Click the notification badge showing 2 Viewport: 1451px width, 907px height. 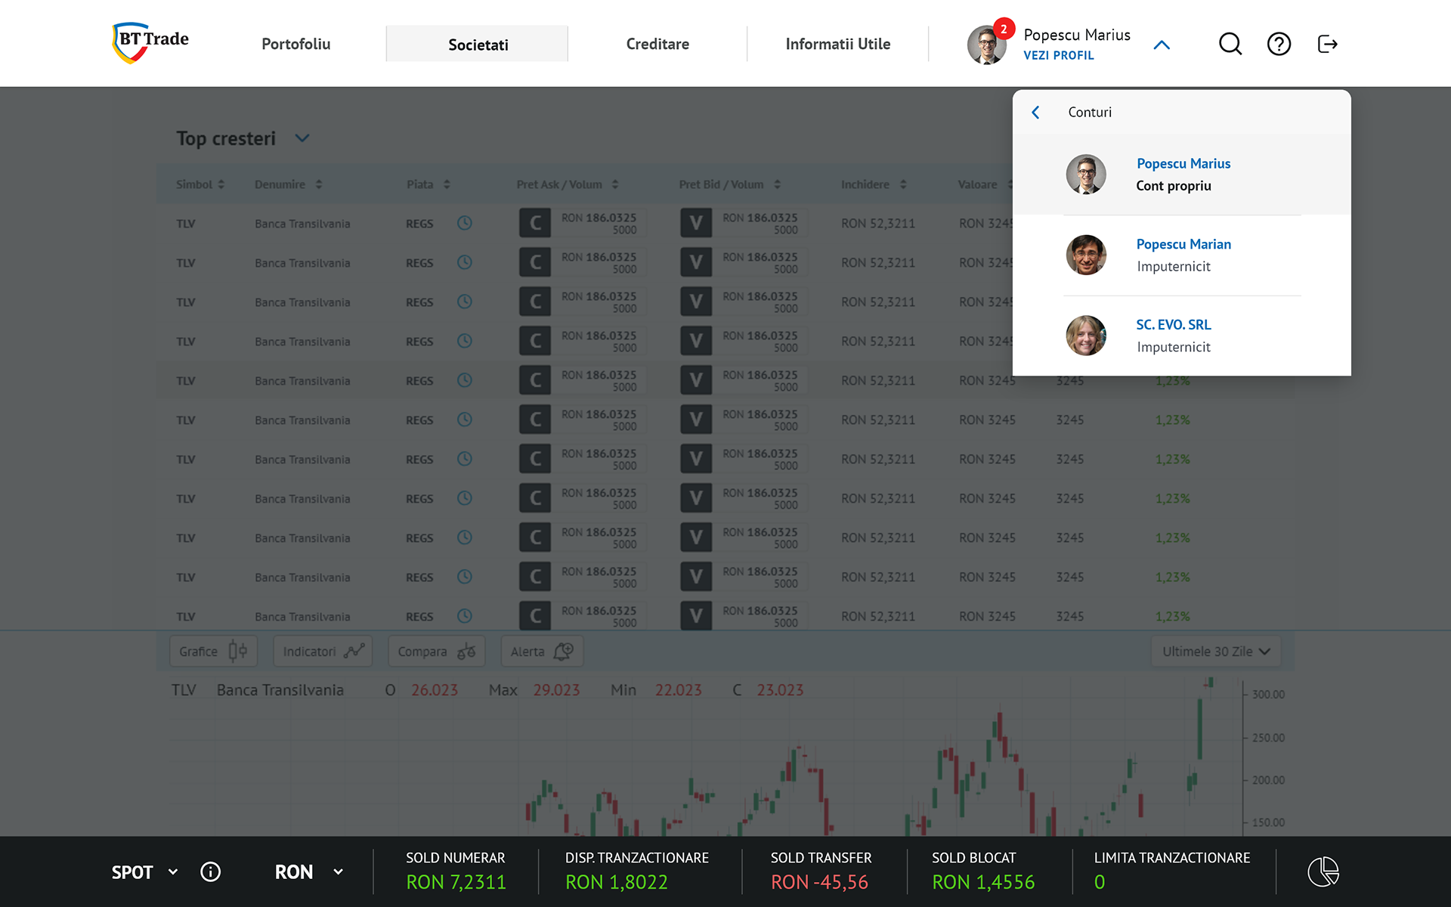[x=1003, y=29]
